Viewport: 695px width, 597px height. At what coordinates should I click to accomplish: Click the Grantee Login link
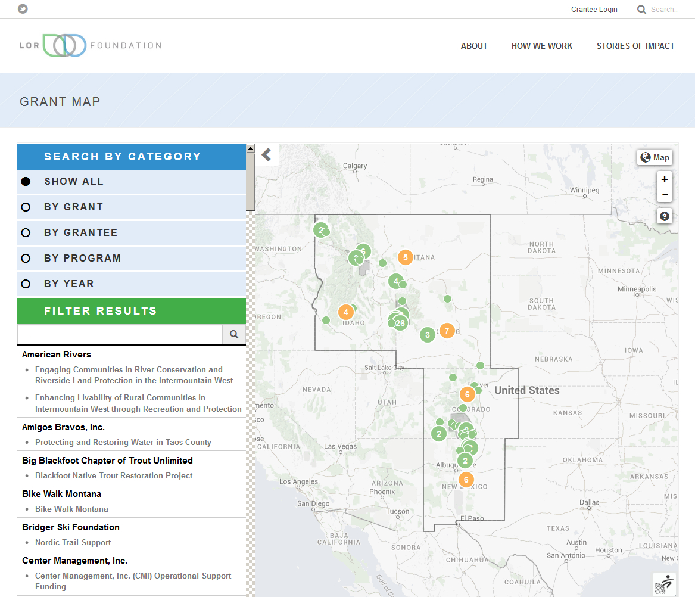pos(594,10)
